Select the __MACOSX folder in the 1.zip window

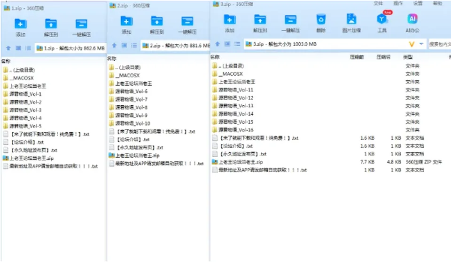18,78
